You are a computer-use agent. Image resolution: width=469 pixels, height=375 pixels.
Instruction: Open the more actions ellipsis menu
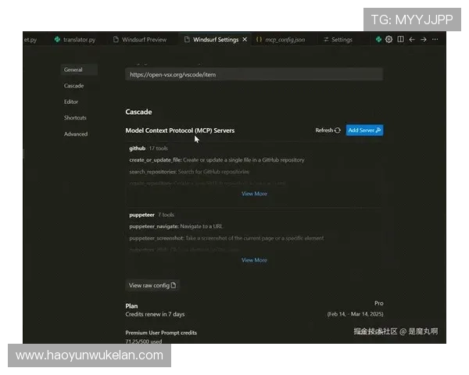435,39
